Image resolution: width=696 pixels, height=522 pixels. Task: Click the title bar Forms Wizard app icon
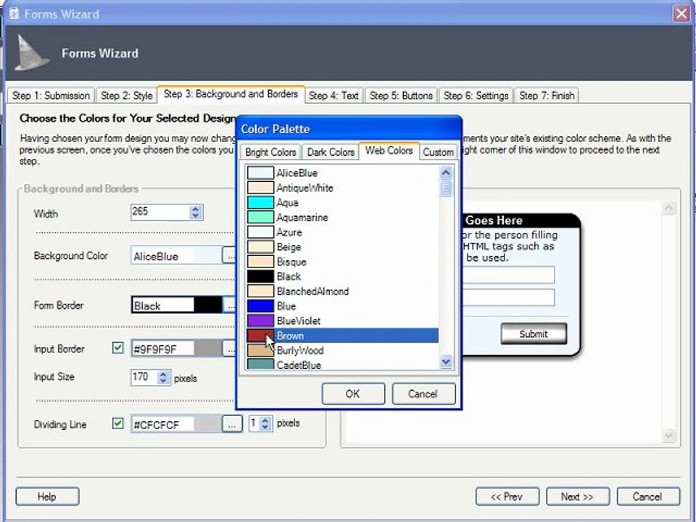point(14,14)
